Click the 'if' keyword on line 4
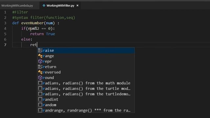This screenshot has height=118, width=210. click(x=23, y=29)
